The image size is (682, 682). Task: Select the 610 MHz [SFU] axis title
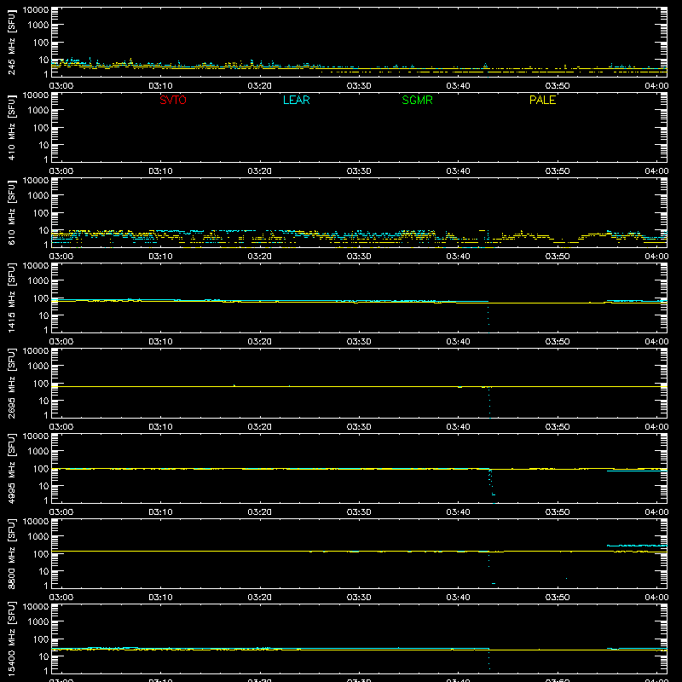[12, 213]
